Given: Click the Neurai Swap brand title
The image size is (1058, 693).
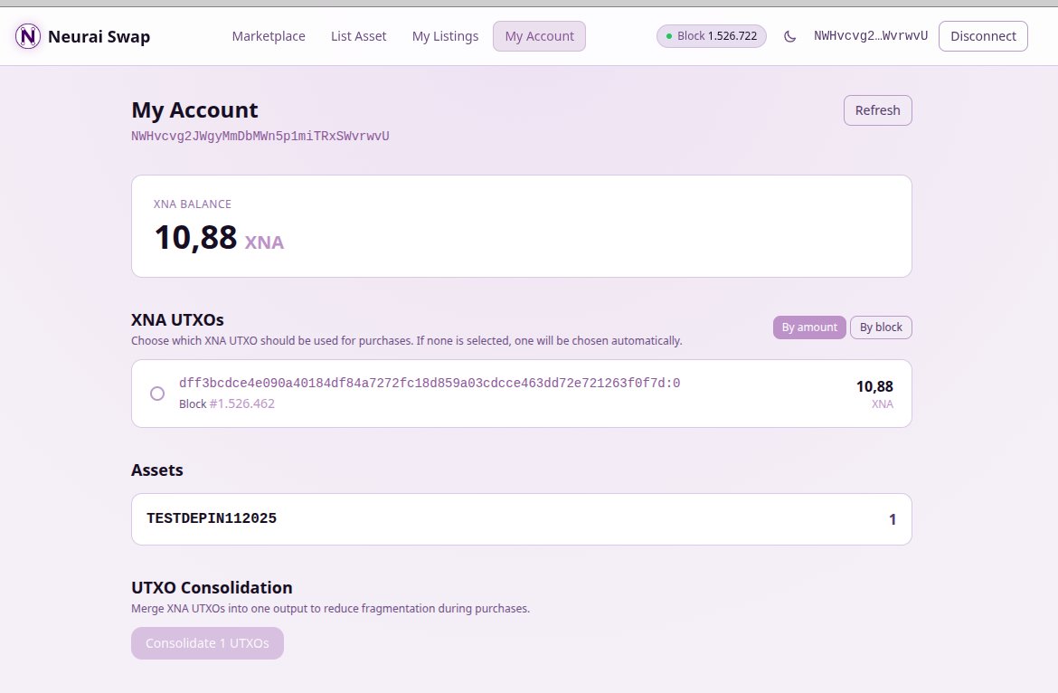Looking at the screenshot, I should point(99,36).
